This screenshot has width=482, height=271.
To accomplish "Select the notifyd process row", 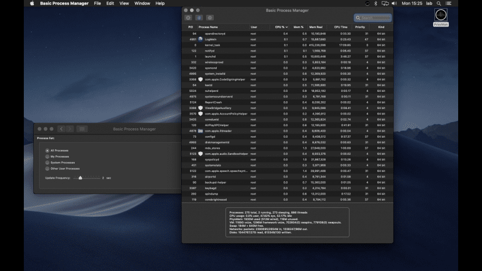I will 288,51.
